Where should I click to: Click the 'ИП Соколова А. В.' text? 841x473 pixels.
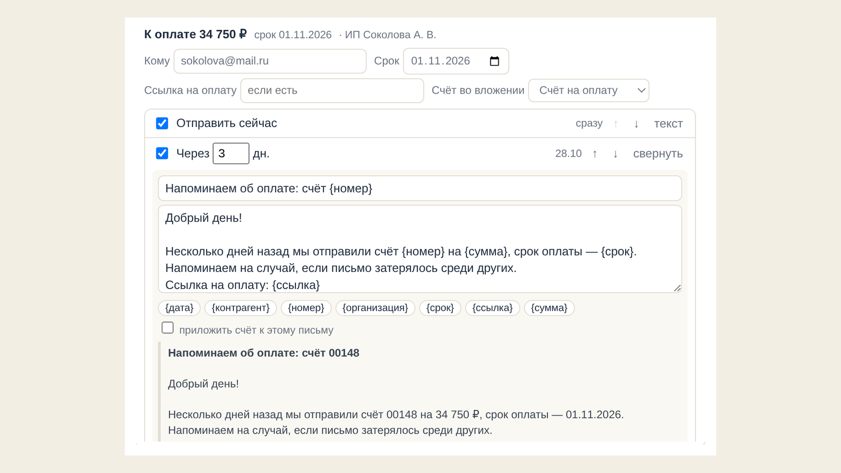(390, 35)
